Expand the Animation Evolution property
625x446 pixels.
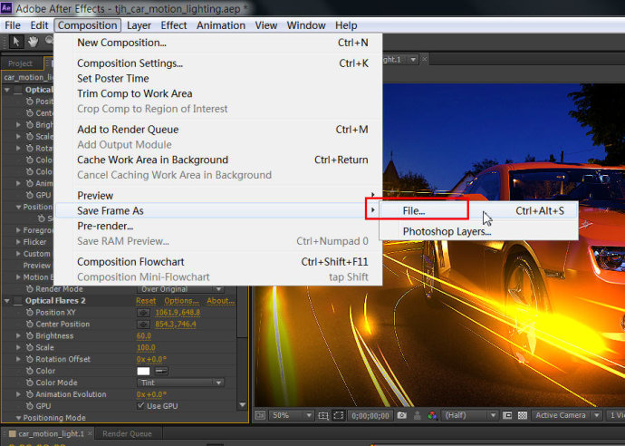coord(18,394)
